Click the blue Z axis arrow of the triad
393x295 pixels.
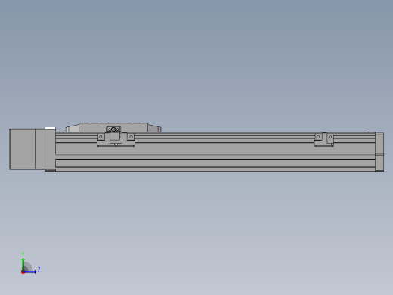pyautogui.click(x=31, y=272)
